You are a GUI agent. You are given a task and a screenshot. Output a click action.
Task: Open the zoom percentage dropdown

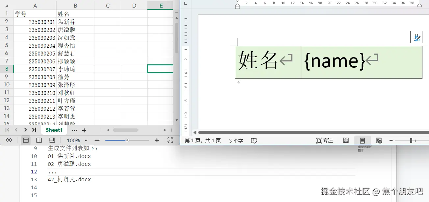[x=77, y=140]
